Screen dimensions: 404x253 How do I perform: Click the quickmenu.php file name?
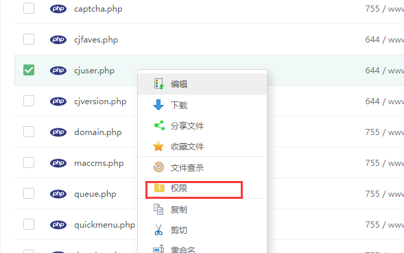(x=105, y=225)
